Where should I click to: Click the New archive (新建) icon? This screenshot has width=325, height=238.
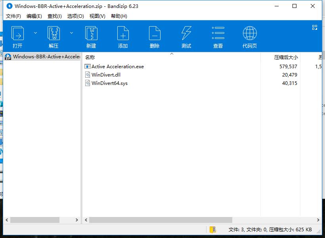tap(91, 33)
